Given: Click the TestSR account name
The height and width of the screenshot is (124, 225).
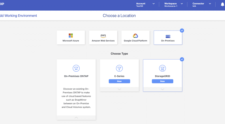Looking at the screenshot, I should click(140, 6).
